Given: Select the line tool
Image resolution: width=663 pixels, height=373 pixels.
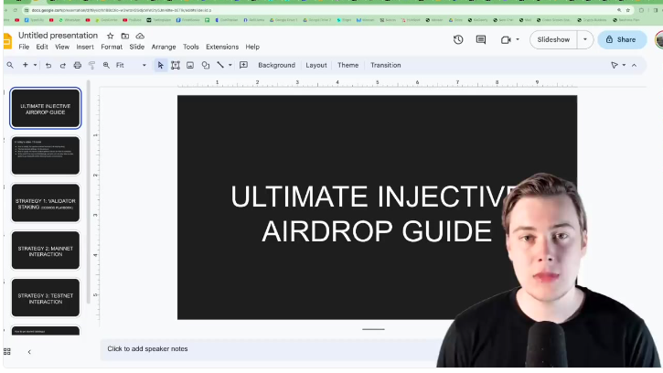Looking at the screenshot, I should 220,65.
